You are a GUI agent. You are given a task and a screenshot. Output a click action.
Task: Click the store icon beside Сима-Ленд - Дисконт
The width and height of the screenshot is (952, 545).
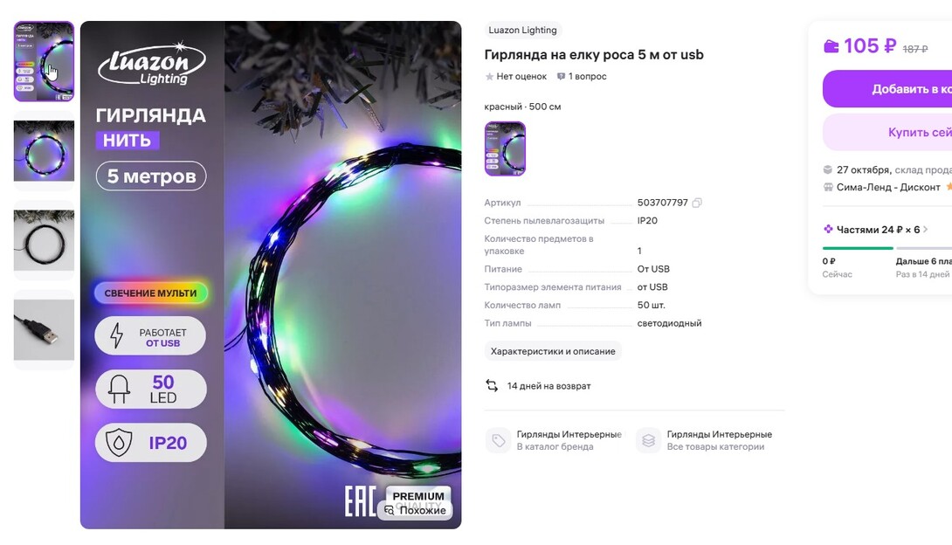[827, 187]
